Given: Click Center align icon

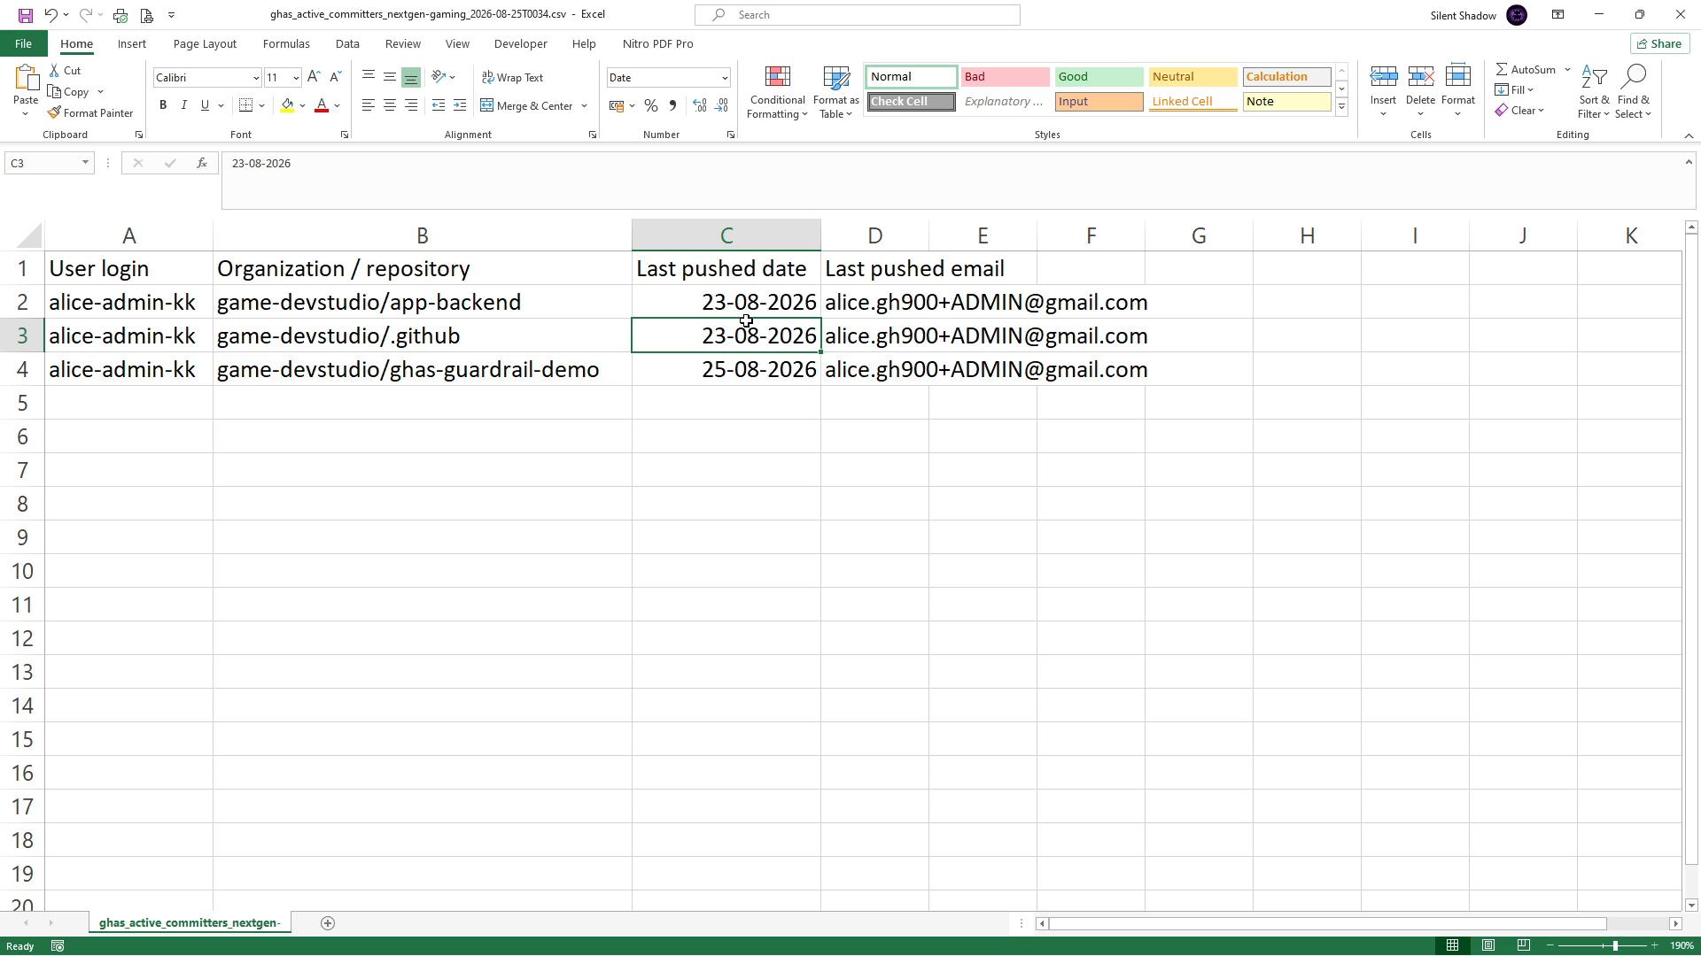Looking at the screenshot, I should (390, 106).
